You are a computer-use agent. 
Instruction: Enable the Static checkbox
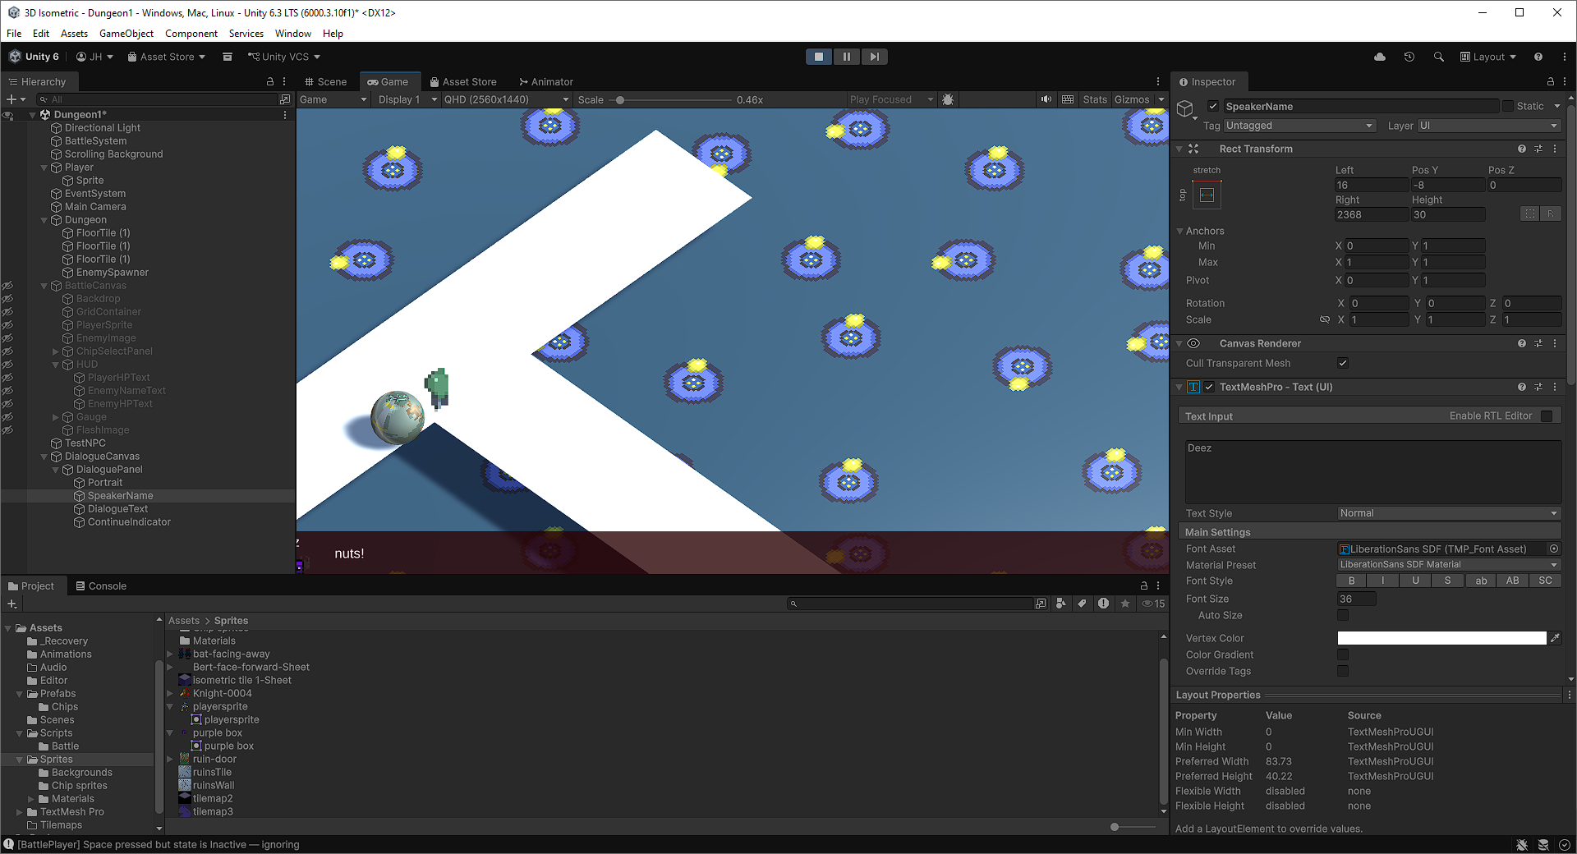point(1508,106)
